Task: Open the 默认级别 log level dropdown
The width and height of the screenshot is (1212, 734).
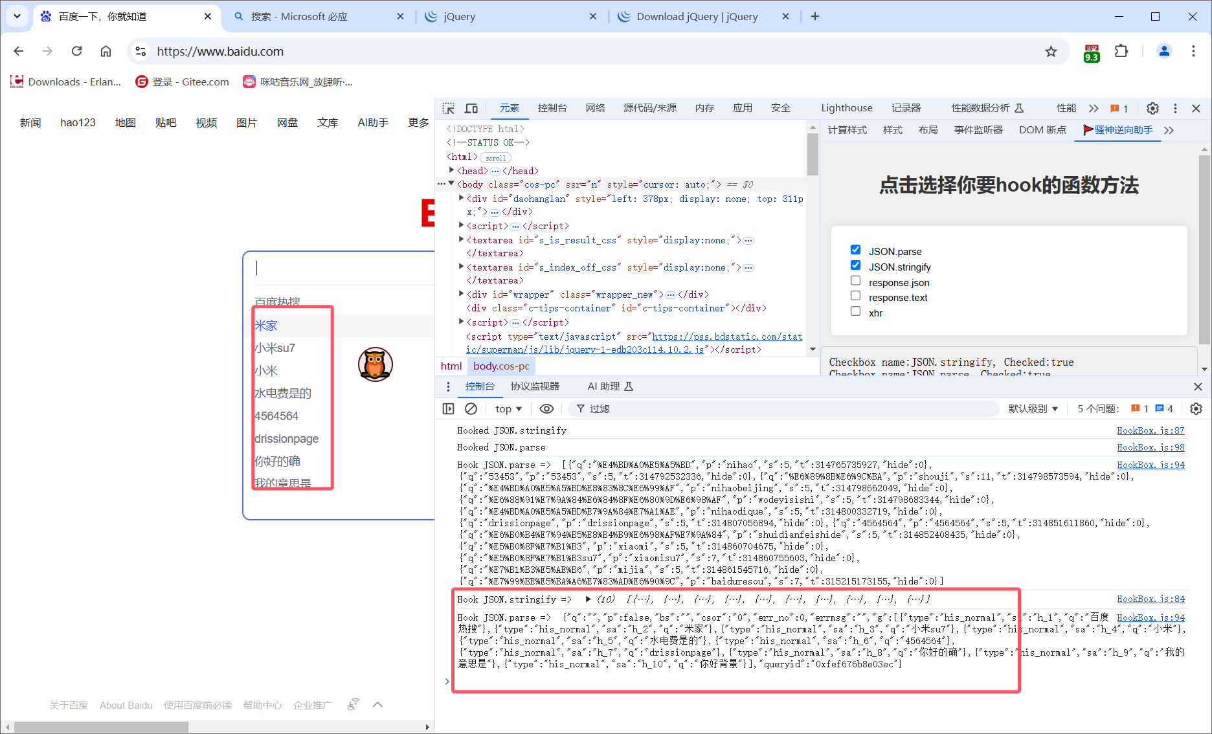Action: click(x=1033, y=408)
